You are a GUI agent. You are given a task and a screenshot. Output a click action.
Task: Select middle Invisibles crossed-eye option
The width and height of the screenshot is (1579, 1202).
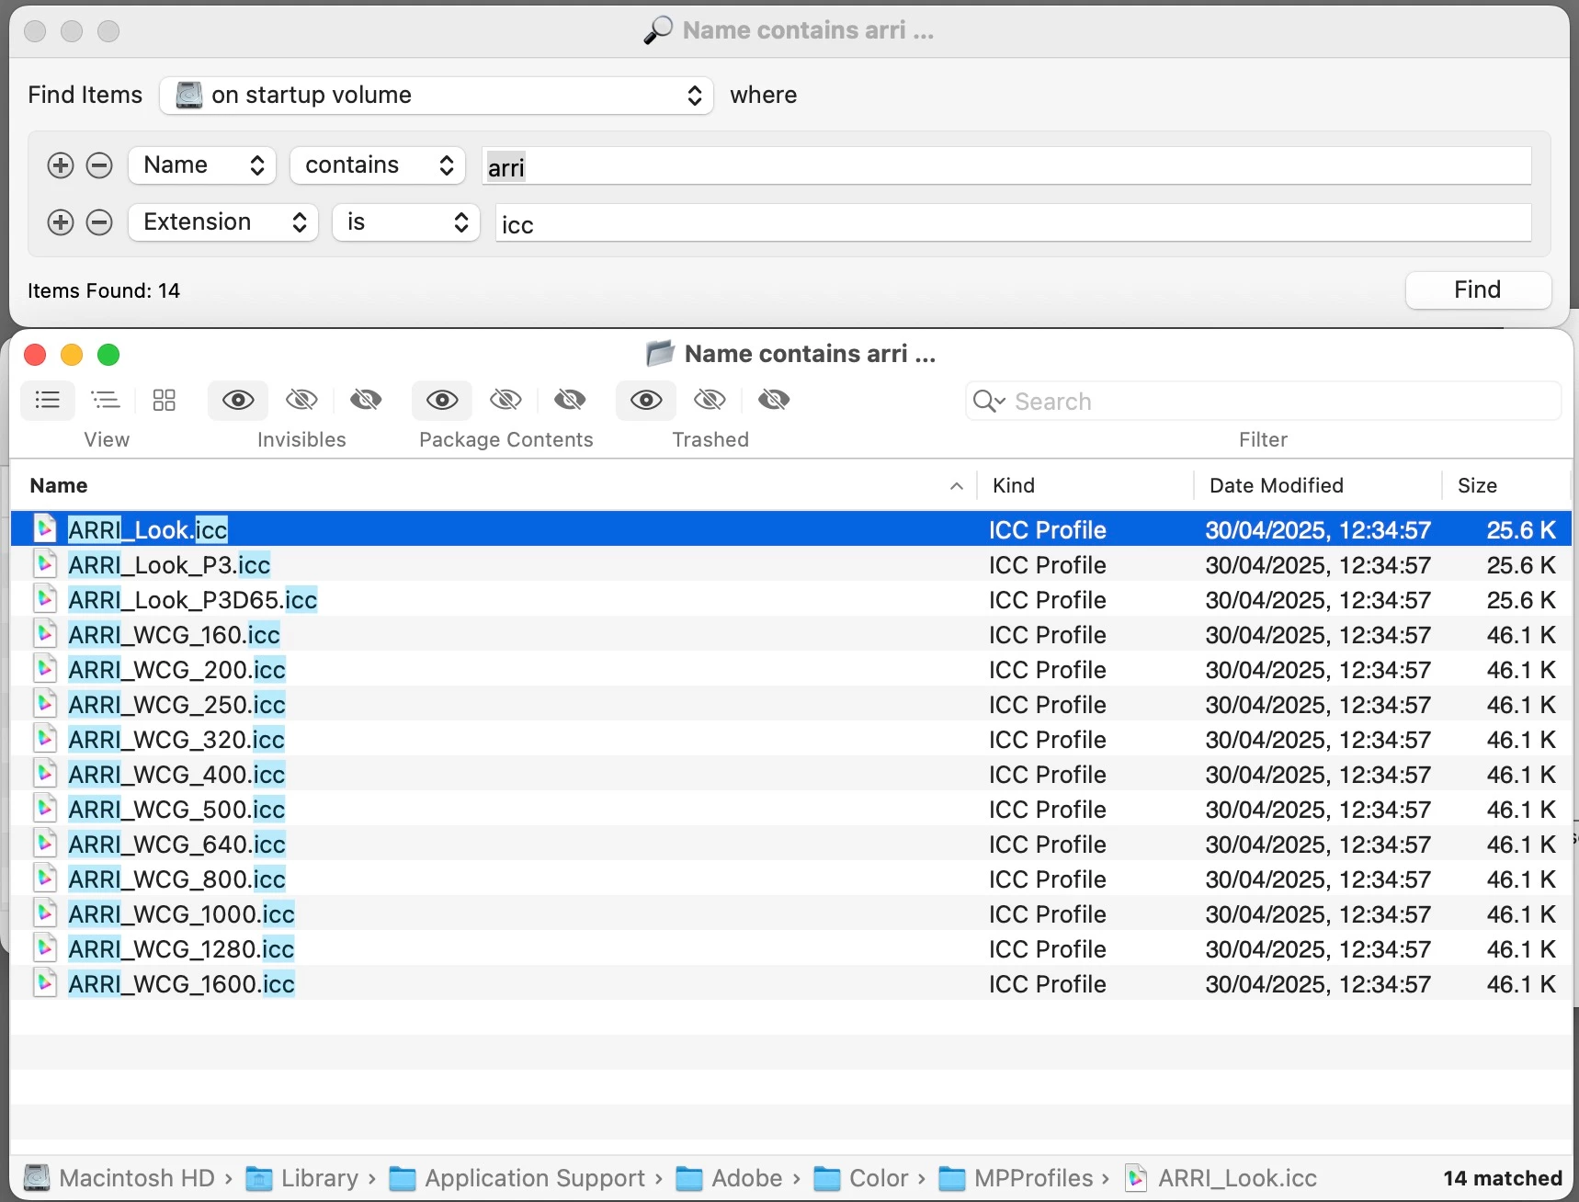point(302,400)
